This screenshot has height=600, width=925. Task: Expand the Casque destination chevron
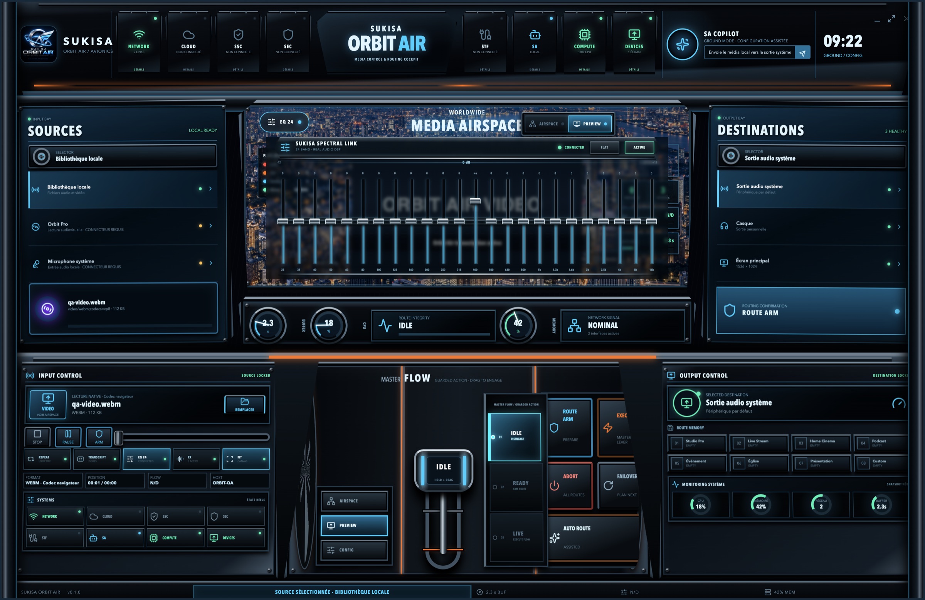[899, 227]
